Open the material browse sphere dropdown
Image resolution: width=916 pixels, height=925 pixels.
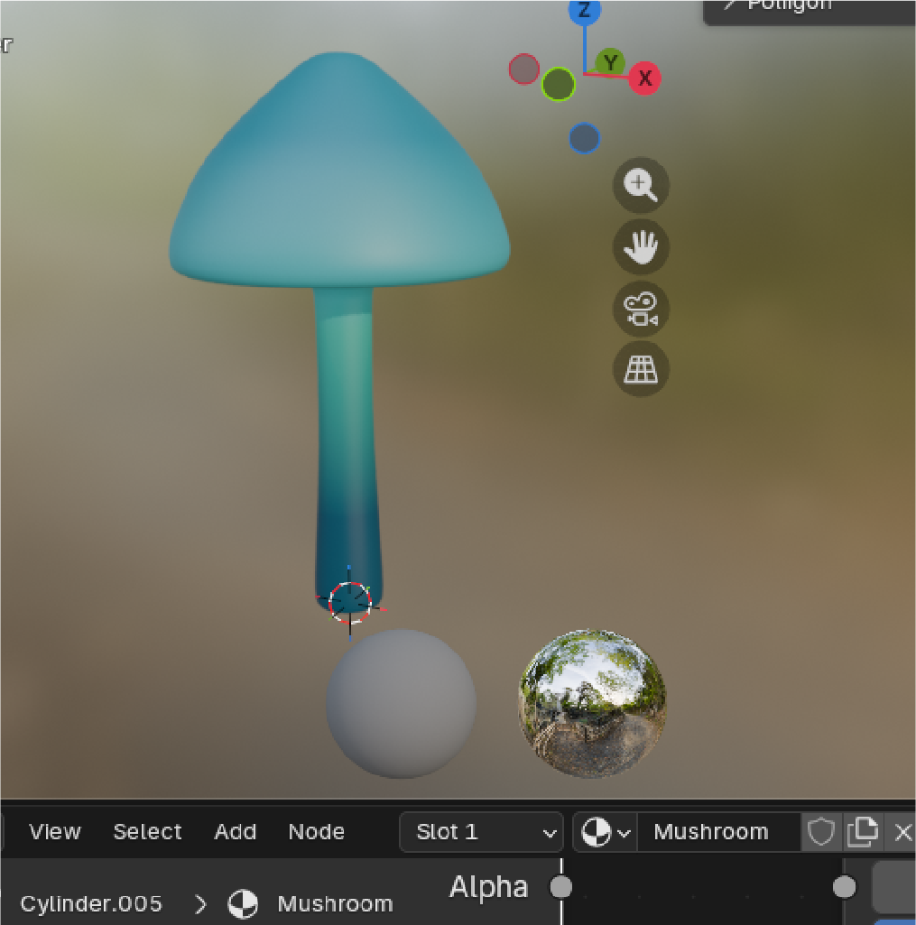pos(605,831)
